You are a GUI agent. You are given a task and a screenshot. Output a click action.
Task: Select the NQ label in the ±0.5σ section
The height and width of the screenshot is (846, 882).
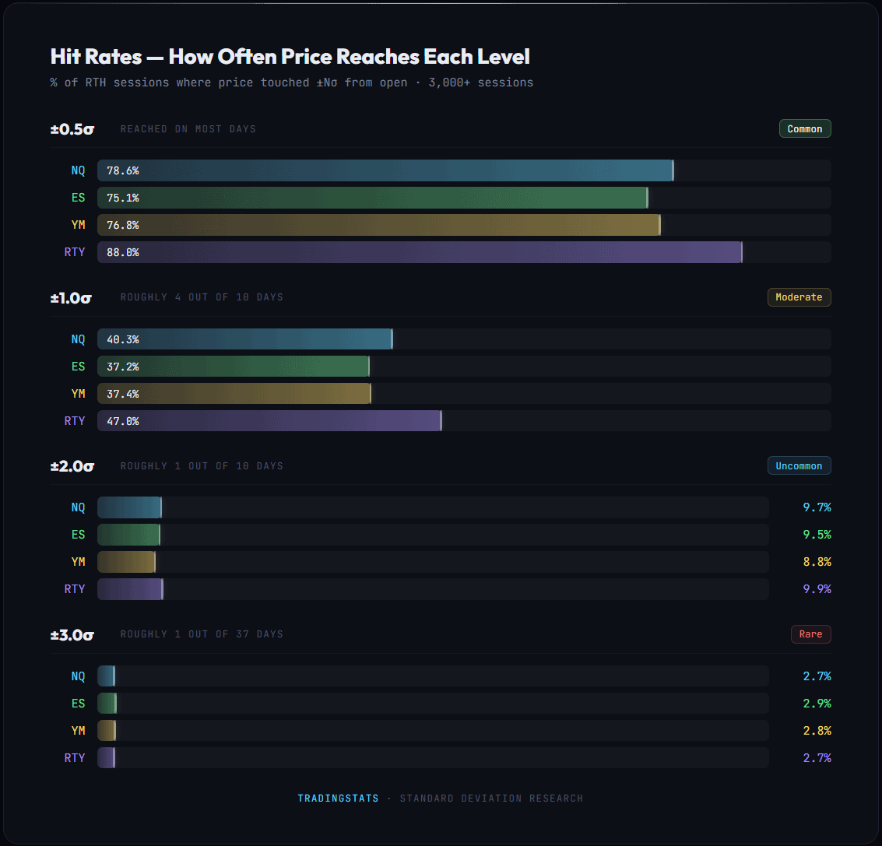78,170
